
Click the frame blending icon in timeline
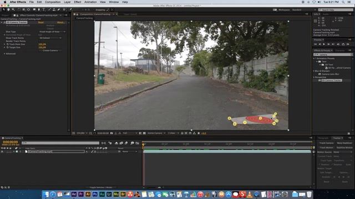(x=121, y=143)
